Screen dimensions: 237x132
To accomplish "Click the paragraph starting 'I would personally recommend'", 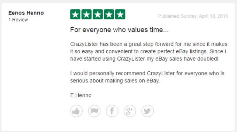I will pyautogui.click(x=147, y=77).
